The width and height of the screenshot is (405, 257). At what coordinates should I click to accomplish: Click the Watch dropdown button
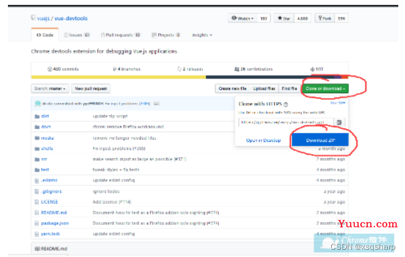[243, 18]
